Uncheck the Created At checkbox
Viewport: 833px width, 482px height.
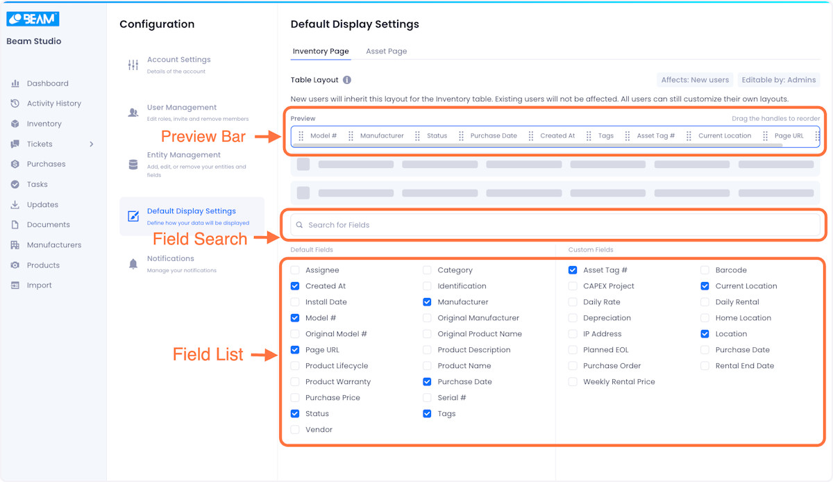(295, 286)
